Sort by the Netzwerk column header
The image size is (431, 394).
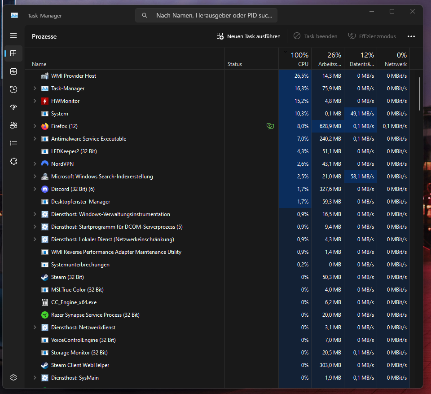393,58
